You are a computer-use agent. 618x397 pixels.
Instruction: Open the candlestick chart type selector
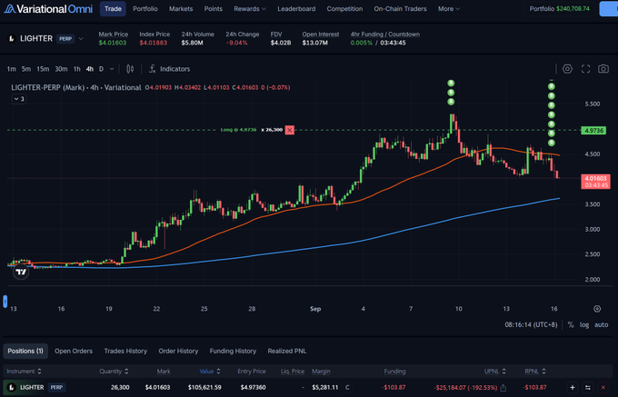point(130,69)
